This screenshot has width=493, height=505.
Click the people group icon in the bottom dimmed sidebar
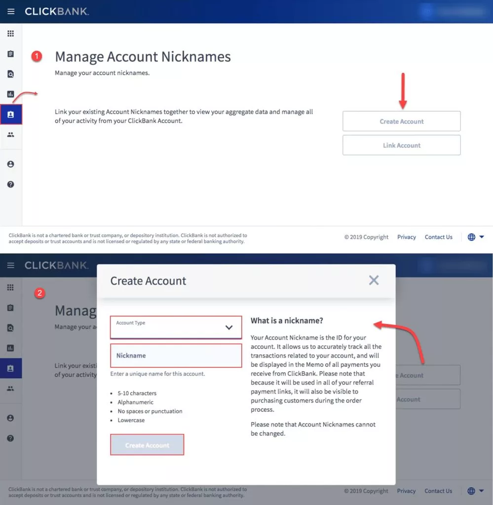[11, 389]
